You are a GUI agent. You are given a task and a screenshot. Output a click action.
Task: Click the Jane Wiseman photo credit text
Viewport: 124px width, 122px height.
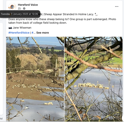(x=22, y=28)
